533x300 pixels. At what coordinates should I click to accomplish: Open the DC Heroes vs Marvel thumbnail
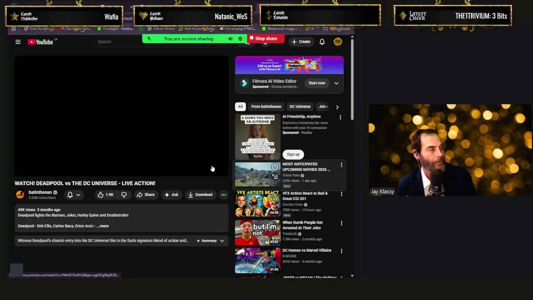click(258, 261)
